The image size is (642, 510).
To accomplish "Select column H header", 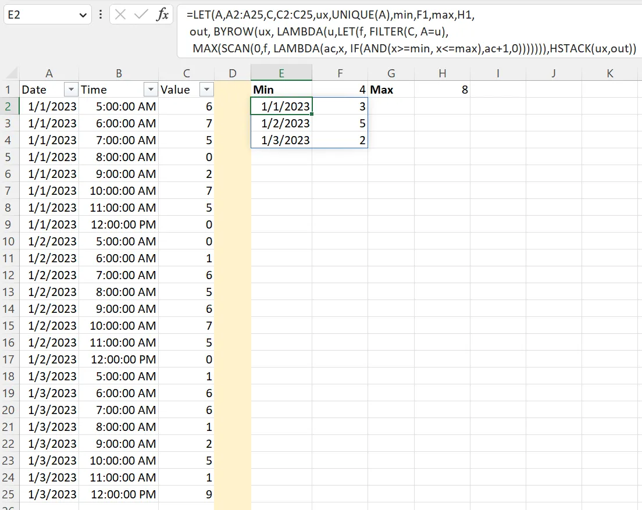I will coord(442,73).
